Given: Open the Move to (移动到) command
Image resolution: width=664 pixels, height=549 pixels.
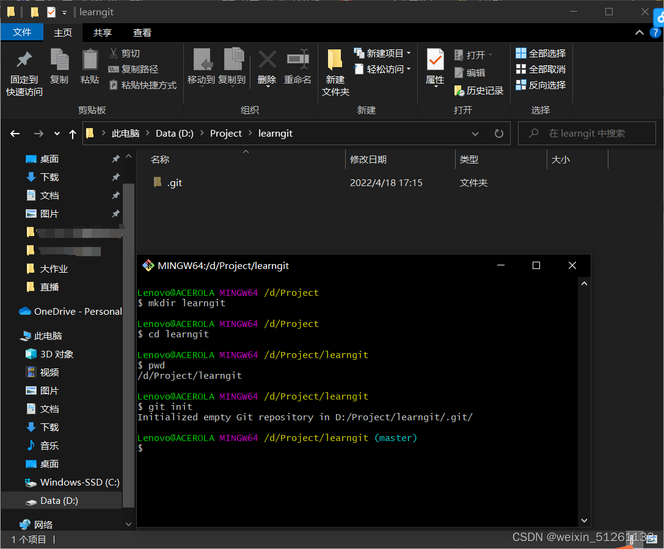Looking at the screenshot, I should click(202, 67).
